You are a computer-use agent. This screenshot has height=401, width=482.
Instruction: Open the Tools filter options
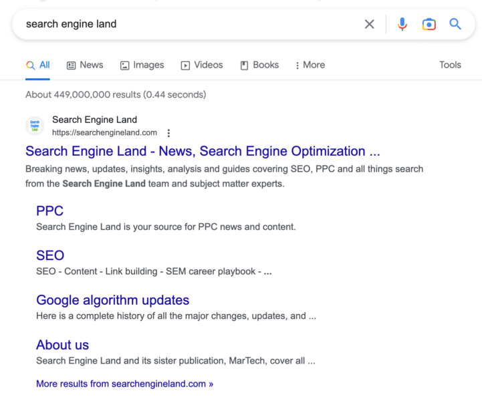[x=450, y=65]
